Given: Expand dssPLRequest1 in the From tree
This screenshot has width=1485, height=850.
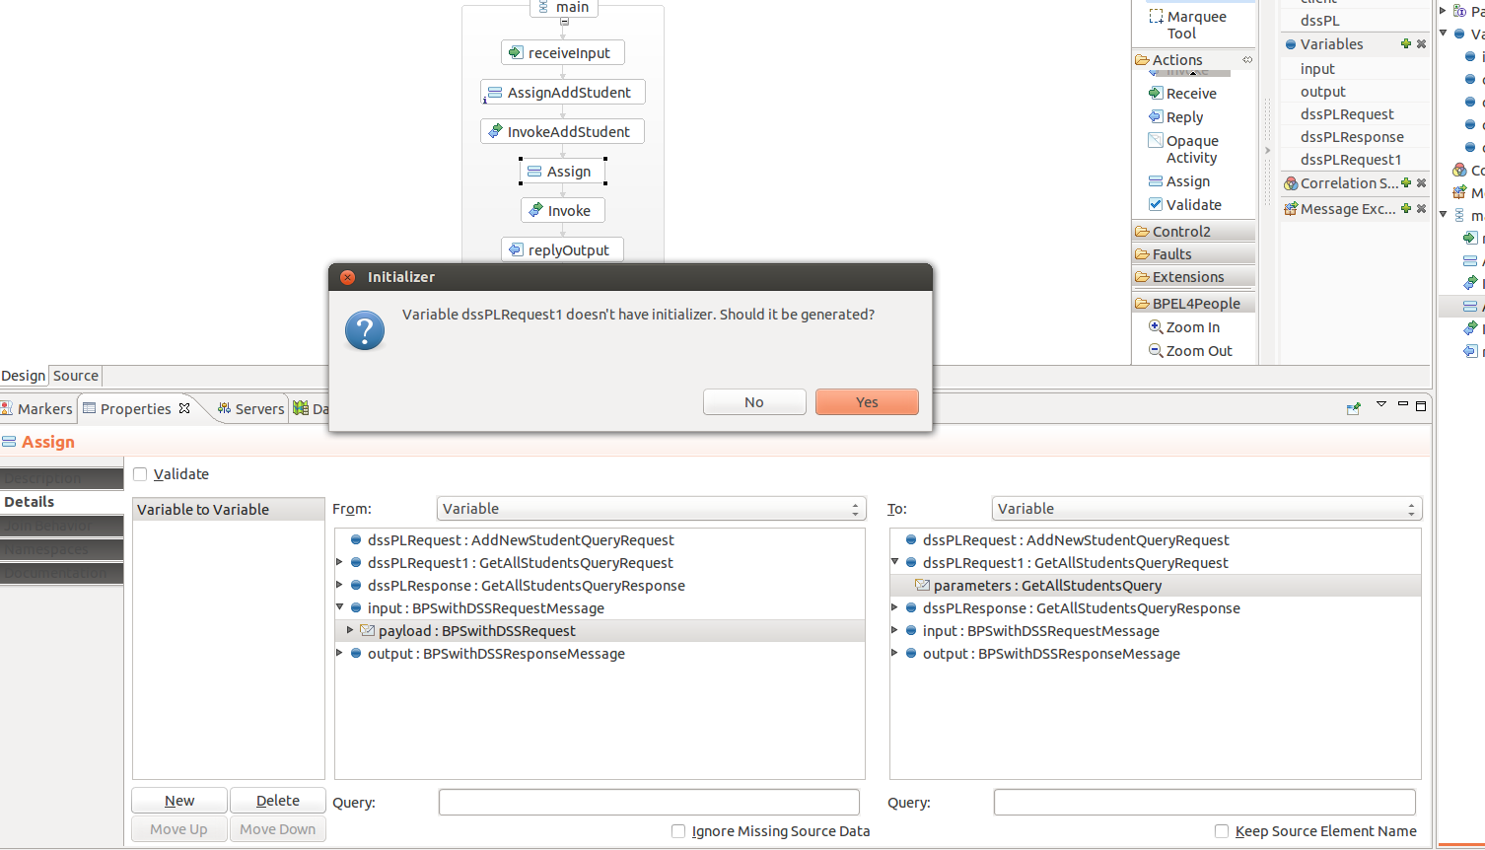Looking at the screenshot, I should (x=340, y=563).
